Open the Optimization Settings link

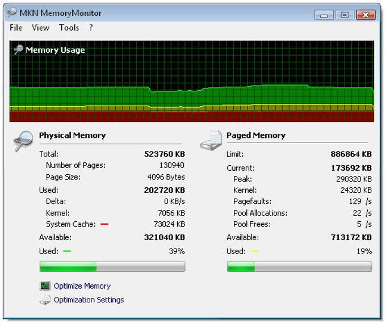click(x=89, y=300)
